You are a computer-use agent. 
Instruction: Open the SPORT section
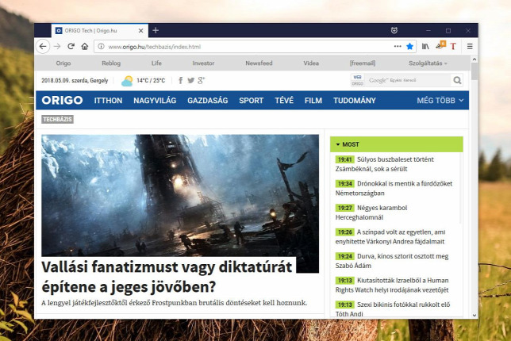coord(252,100)
